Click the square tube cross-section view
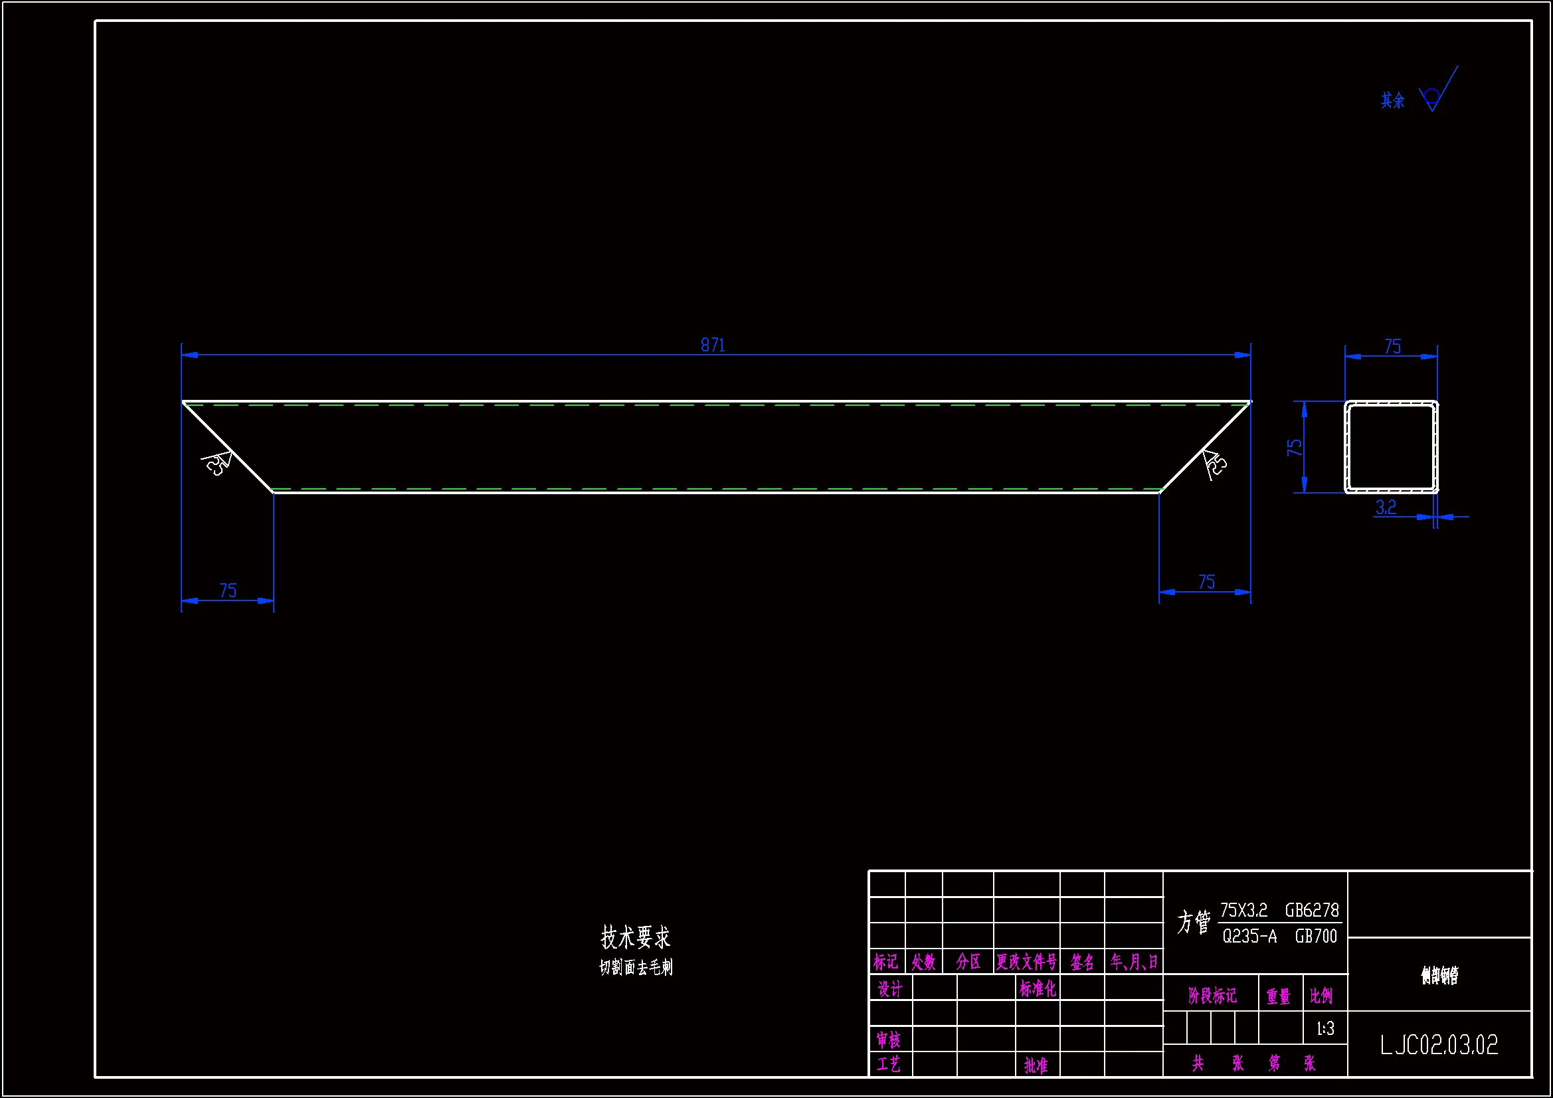Viewport: 1553px width, 1098px height. (x=1391, y=447)
